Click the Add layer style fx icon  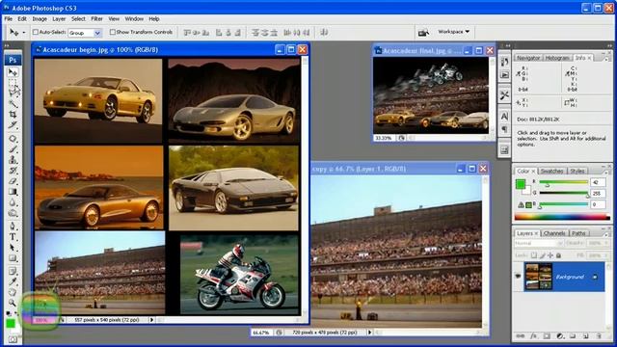[x=533, y=336]
